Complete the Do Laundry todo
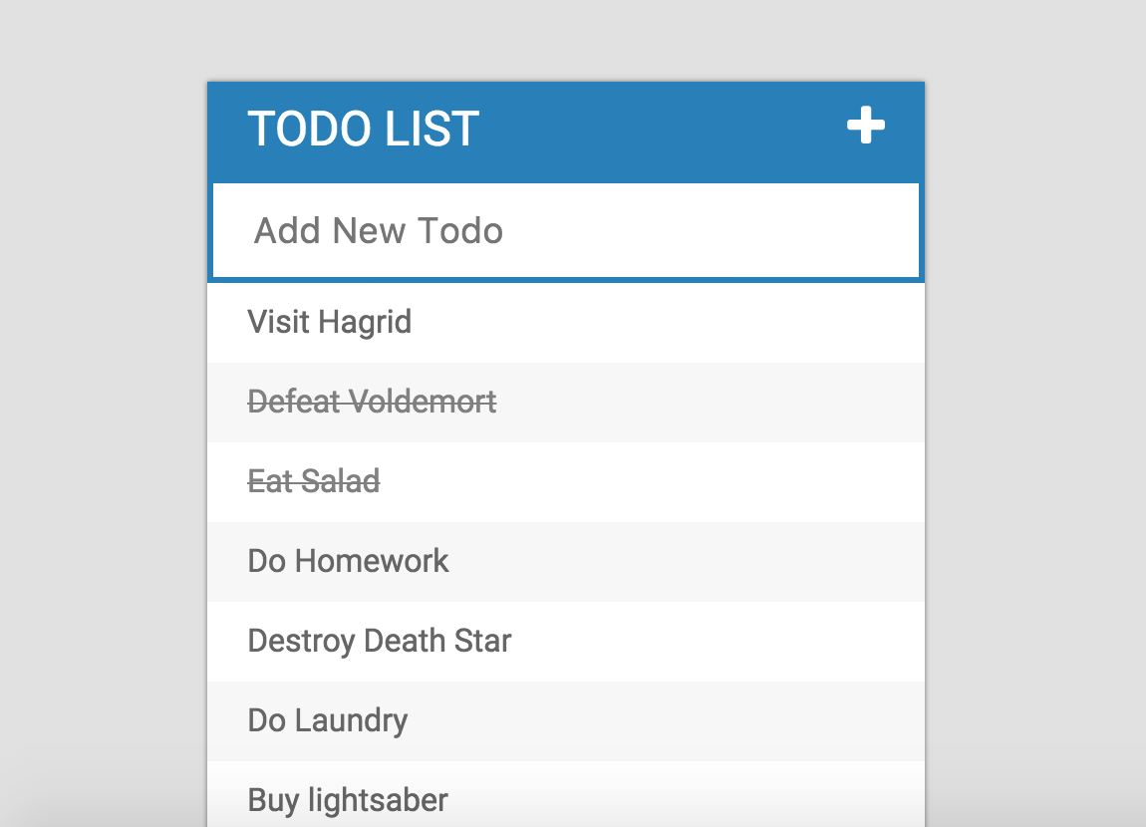The height and width of the screenshot is (827, 1146). [x=328, y=720]
